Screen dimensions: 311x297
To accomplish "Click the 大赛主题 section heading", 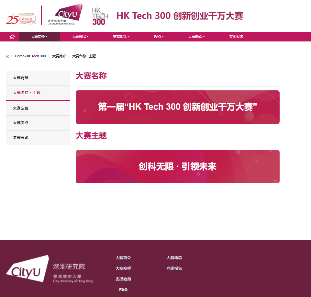I will [91, 136].
